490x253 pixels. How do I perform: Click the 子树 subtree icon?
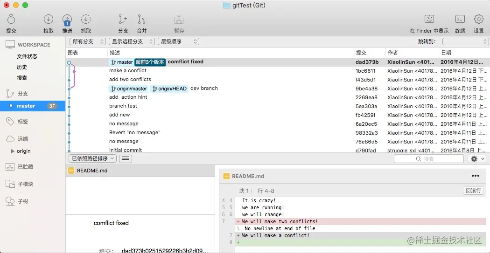click(x=10, y=201)
